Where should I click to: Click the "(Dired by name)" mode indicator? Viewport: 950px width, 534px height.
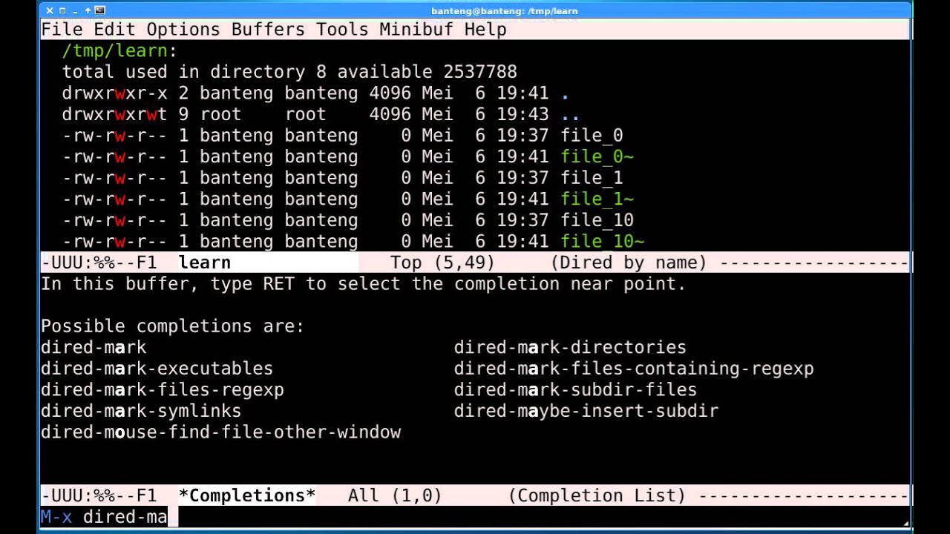point(629,263)
